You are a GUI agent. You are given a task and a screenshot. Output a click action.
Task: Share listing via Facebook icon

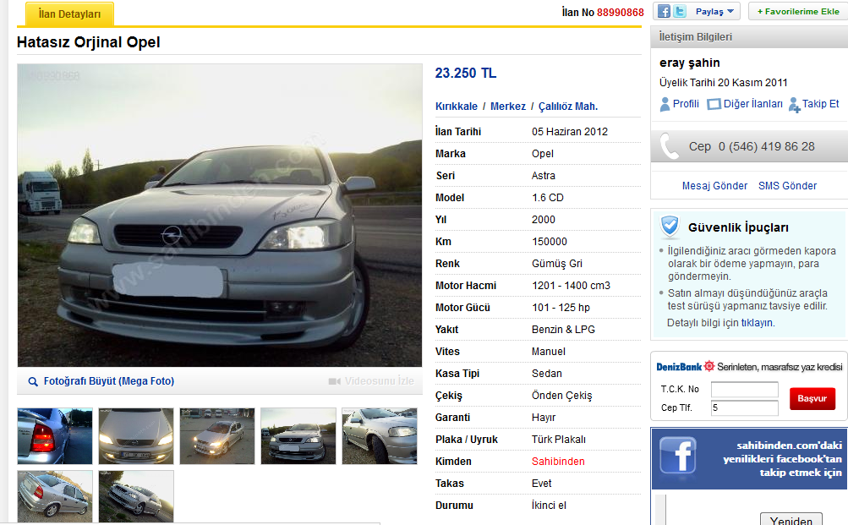pos(665,11)
